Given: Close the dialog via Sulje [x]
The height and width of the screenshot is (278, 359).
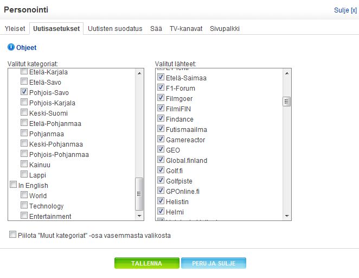Looking at the screenshot, I should [x=344, y=10].
